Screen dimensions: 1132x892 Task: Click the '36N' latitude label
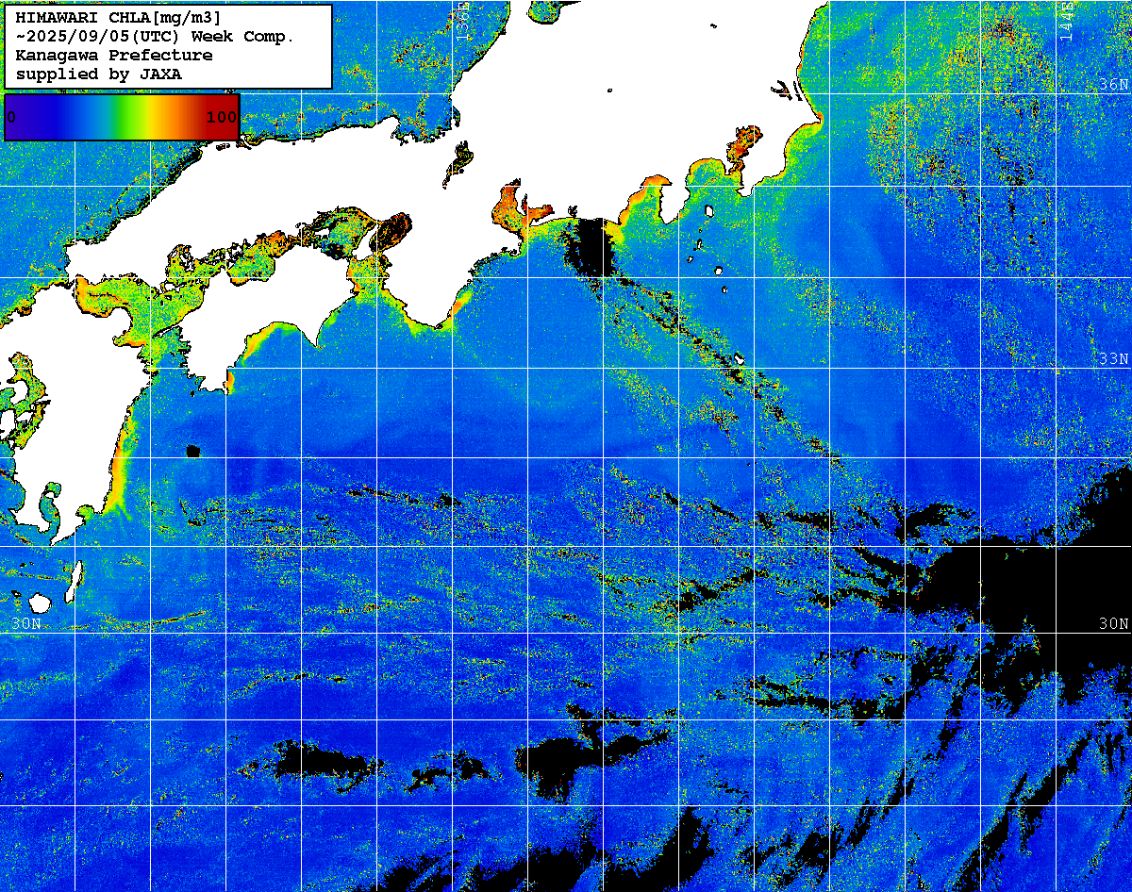1114,84
